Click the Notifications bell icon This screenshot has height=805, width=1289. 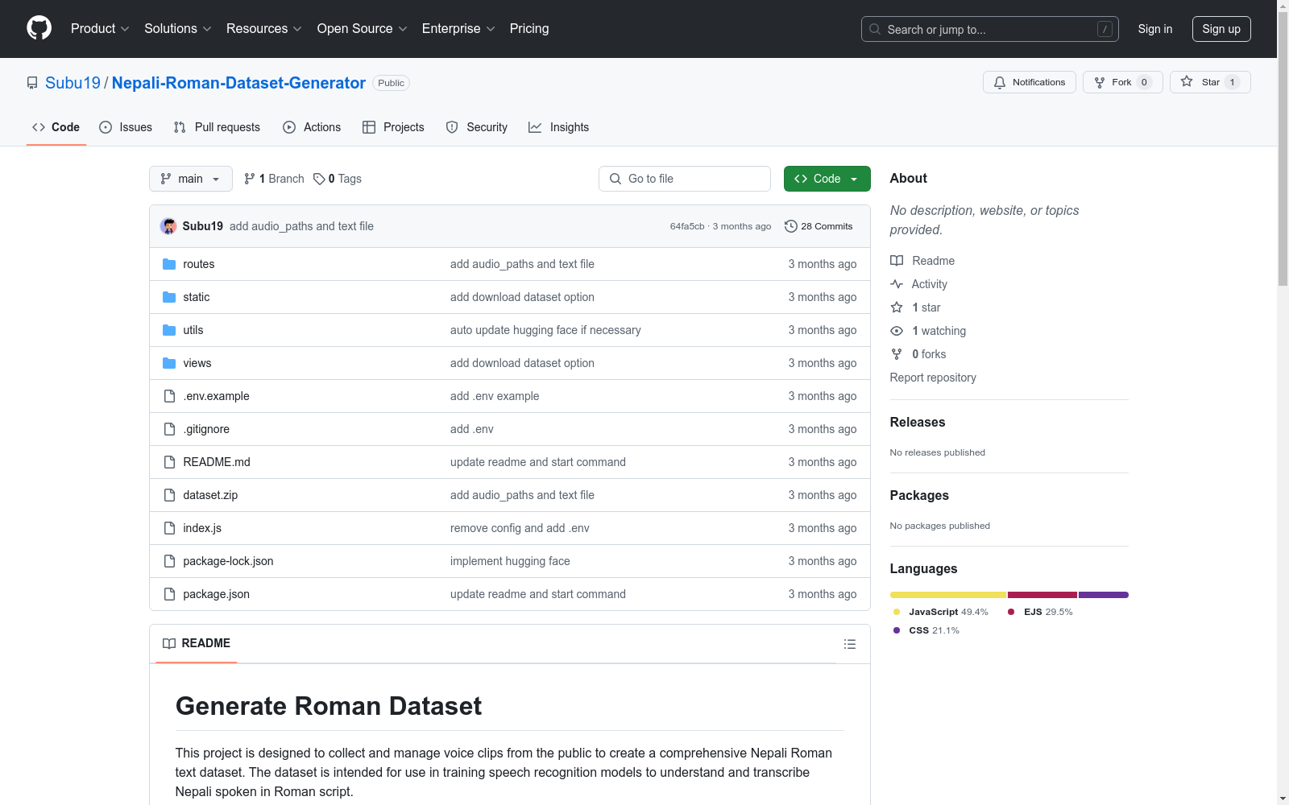click(1000, 82)
